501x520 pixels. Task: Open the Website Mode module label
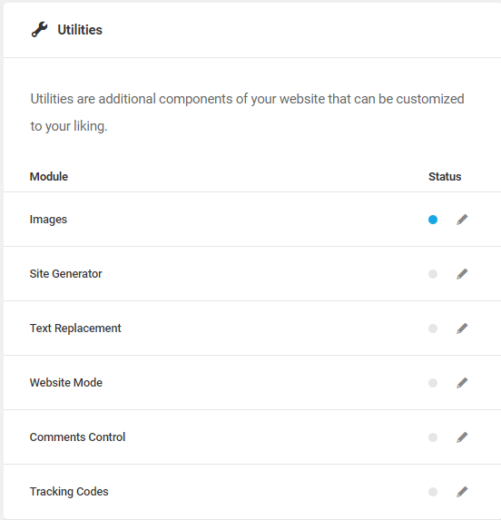pyautogui.click(x=66, y=383)
